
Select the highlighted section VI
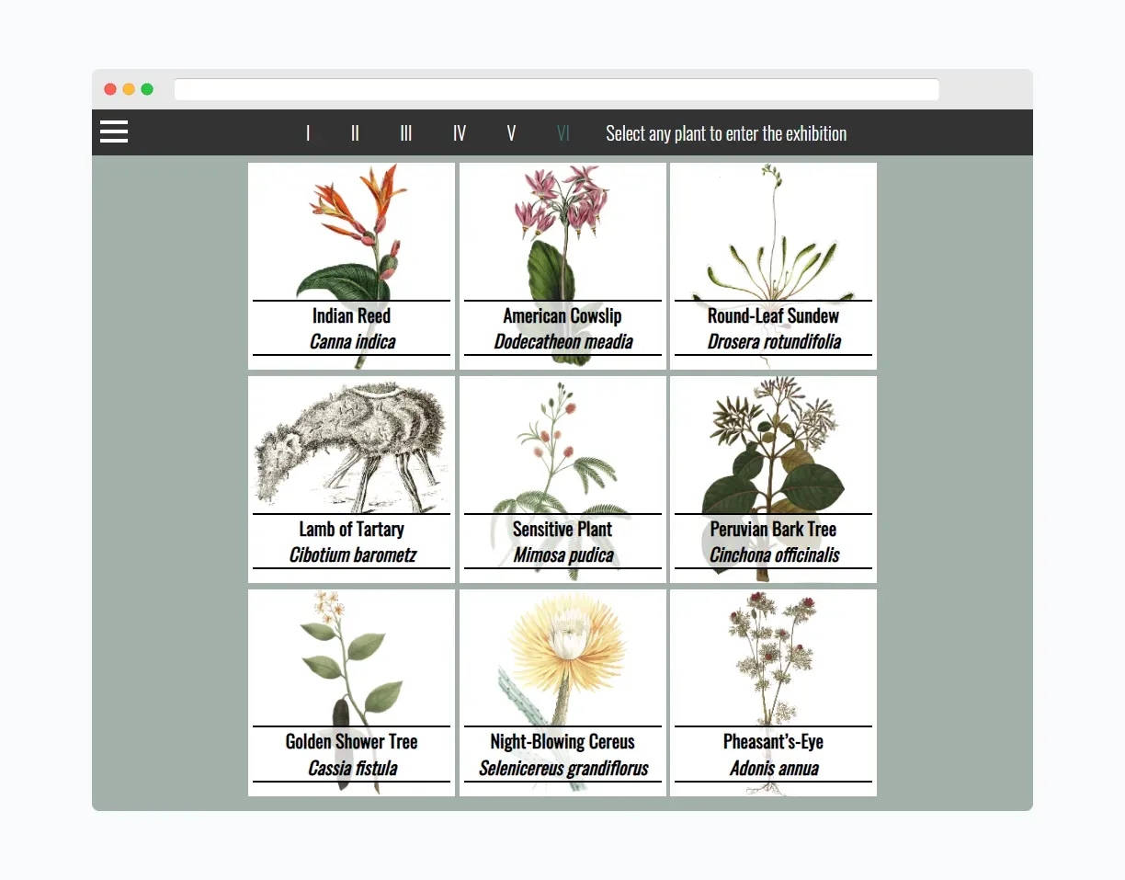[562, 132]
